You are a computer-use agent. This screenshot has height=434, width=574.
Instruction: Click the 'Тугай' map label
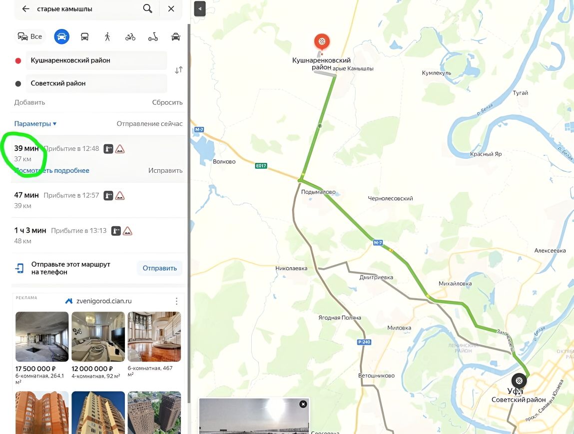(x=521, y=93)
